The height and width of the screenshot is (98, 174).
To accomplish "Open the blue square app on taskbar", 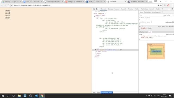I will click(x=25, y=96).
